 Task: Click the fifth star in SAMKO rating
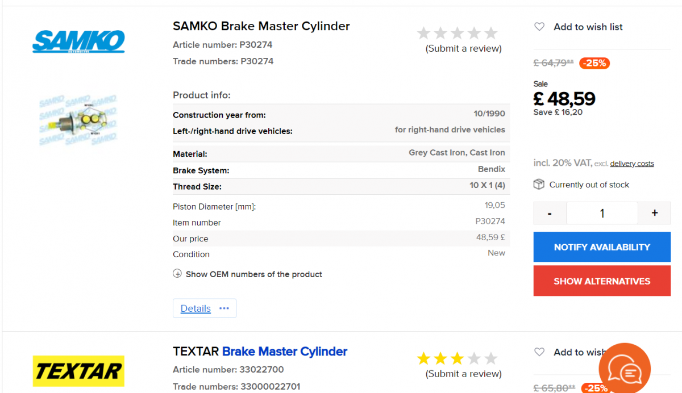click(491, 33)
